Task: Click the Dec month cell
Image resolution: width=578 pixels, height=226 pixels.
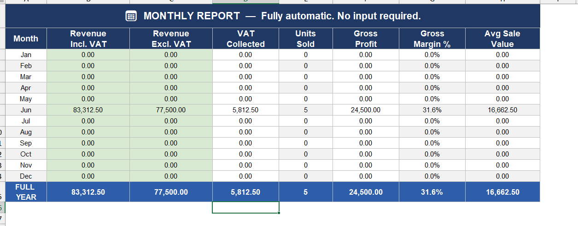Action: [26, 176]
